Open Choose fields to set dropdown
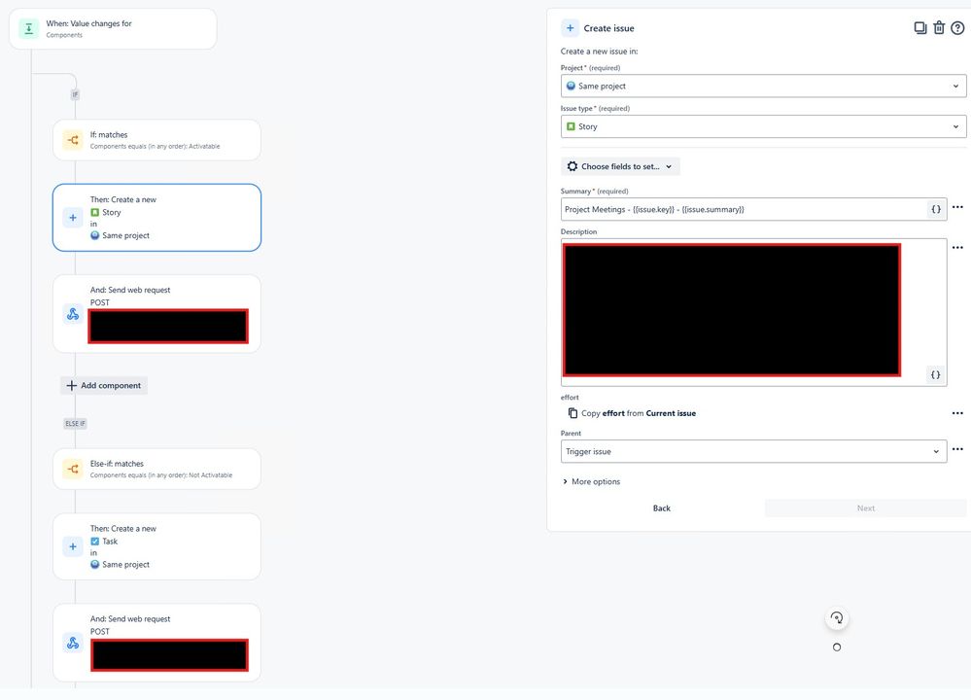 [620, 166]
